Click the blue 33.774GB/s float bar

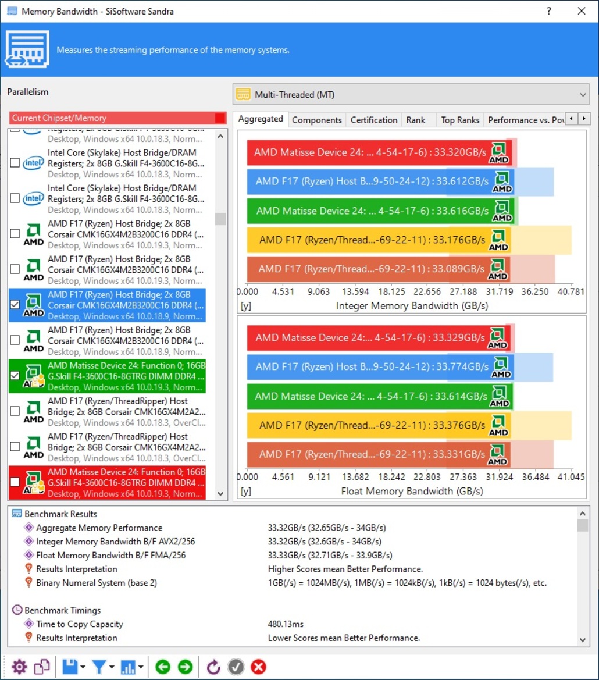(x=380, y=367)
